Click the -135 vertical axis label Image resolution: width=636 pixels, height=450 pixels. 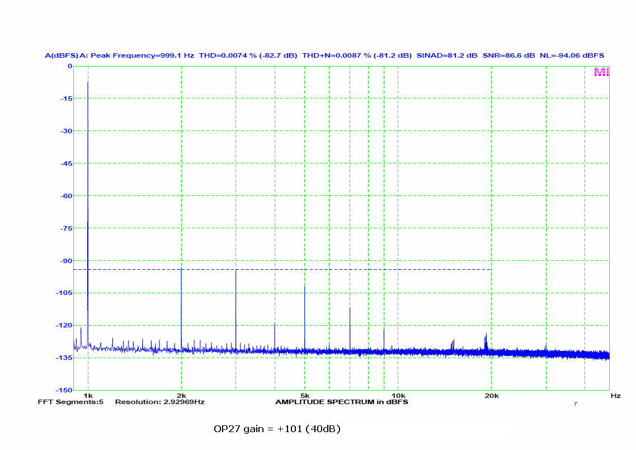[x=64, y=358]
